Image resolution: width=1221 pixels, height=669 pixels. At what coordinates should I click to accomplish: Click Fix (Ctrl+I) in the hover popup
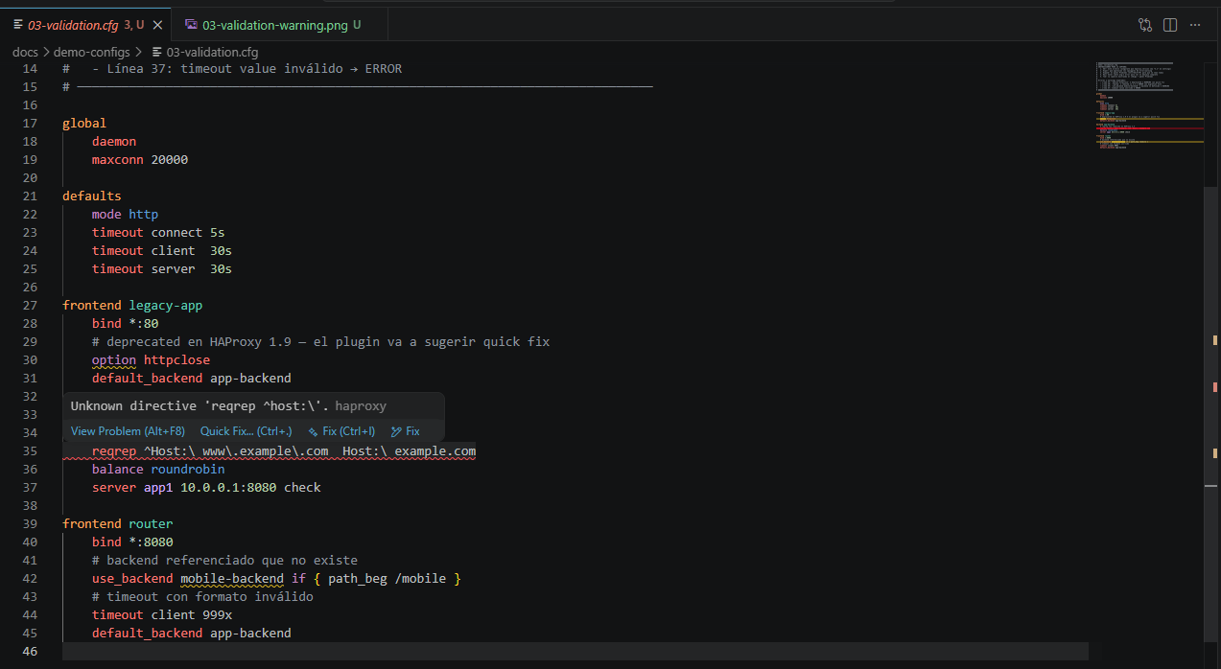coord(350,430)
